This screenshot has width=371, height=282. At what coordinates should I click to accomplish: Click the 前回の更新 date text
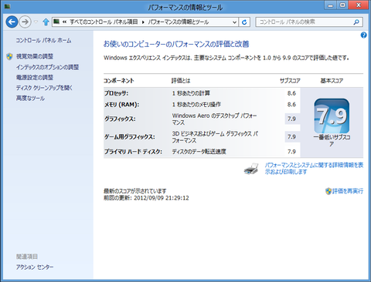click(146, 198)
